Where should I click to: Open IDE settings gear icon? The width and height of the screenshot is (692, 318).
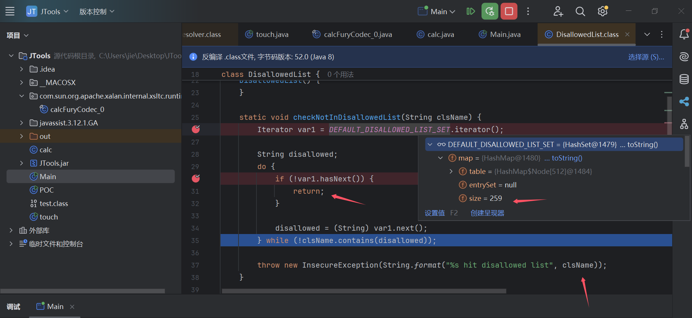point(602,12)
